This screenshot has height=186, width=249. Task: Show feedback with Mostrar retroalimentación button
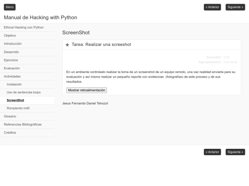[87, 90]
